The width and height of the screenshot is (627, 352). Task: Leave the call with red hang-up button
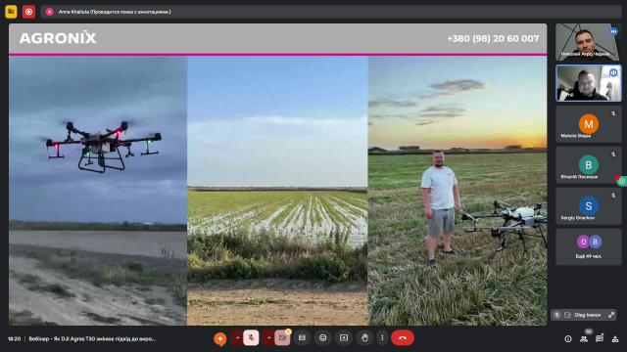pos(403,338)
